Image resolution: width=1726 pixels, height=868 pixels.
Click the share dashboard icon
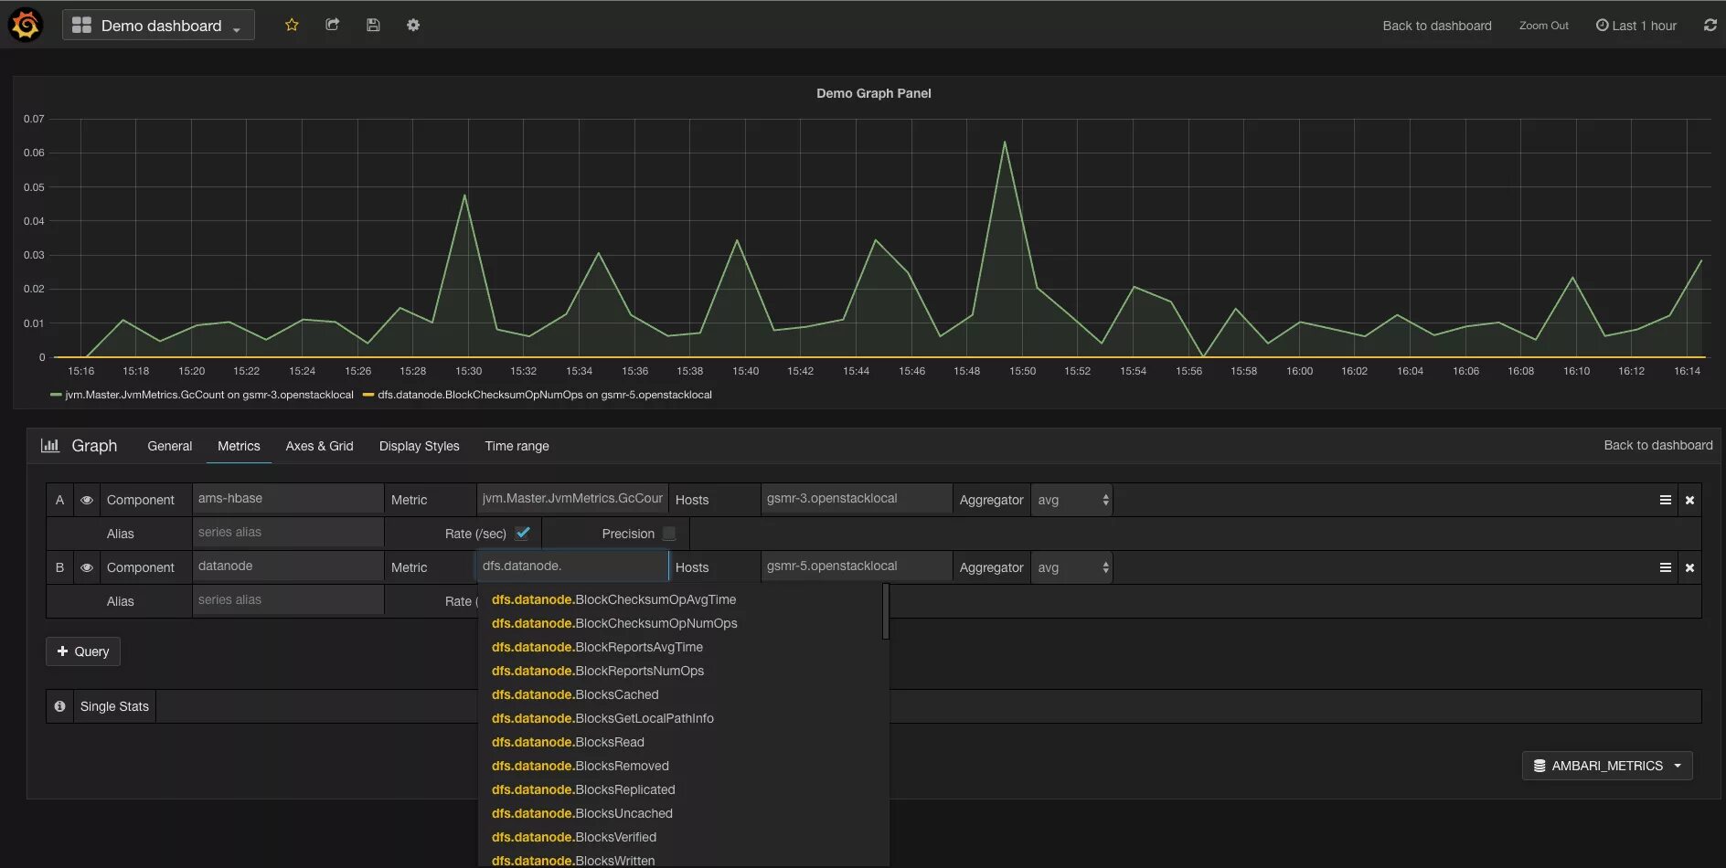[x=333, y=25]
